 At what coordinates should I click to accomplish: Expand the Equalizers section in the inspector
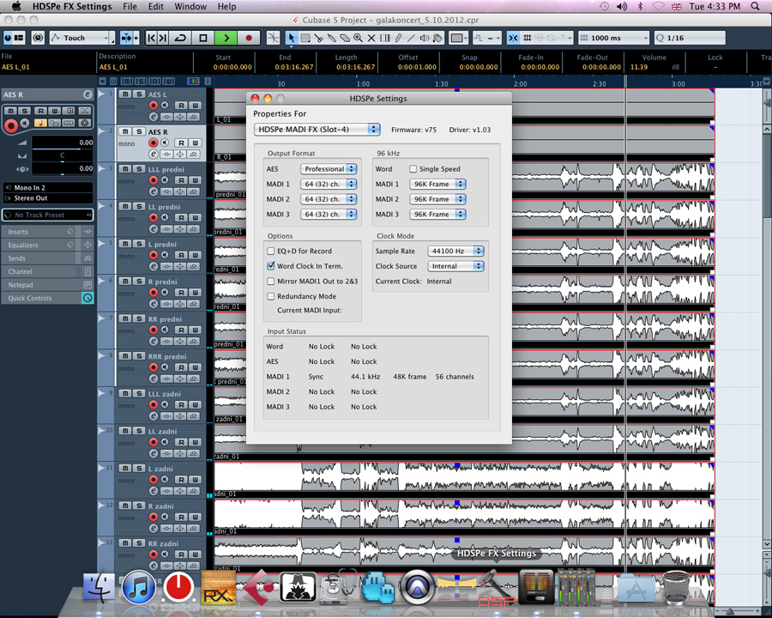(x=48, y=245)
